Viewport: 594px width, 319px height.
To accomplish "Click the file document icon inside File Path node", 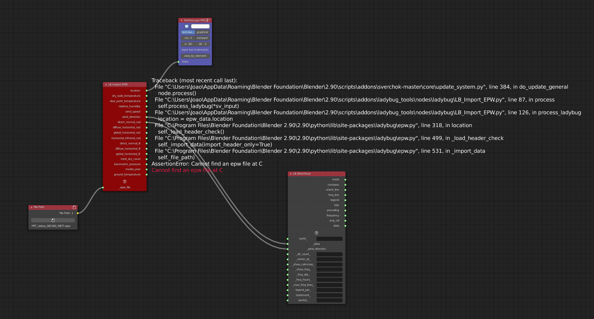I will [x=53, y=220].
